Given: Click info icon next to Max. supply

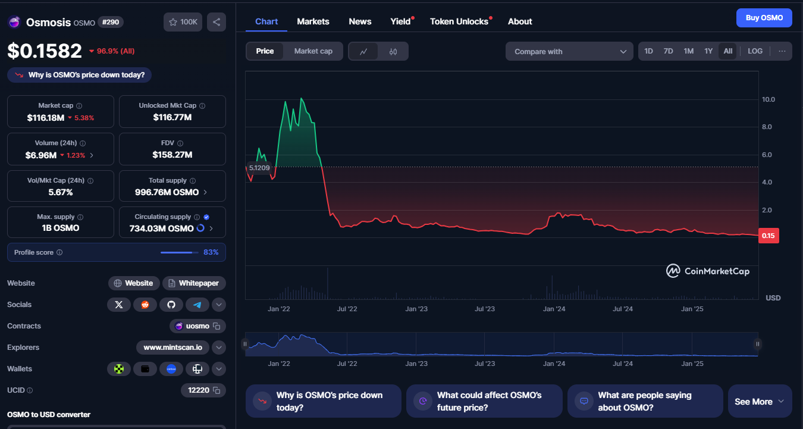Looking at the screenshot, I should click(80, 217).
